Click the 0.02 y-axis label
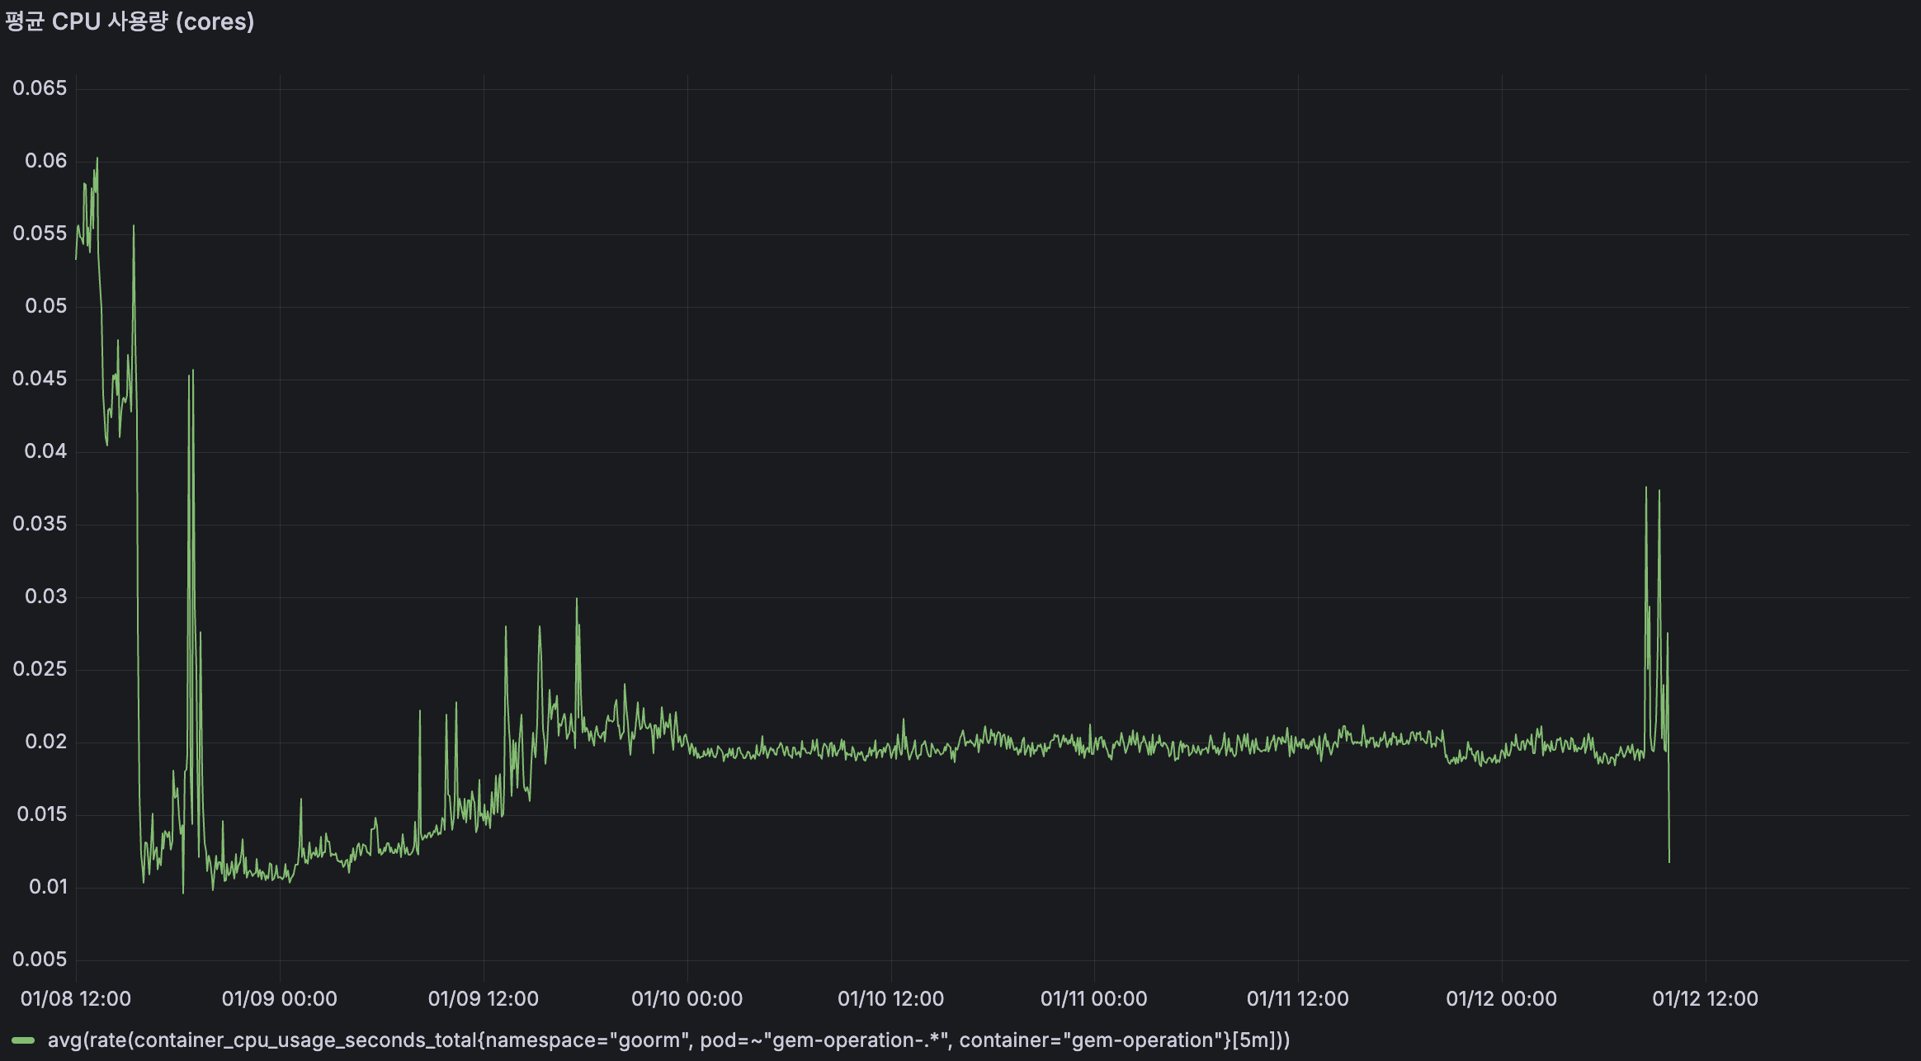1921x1061 pixels. coord(46,742)
